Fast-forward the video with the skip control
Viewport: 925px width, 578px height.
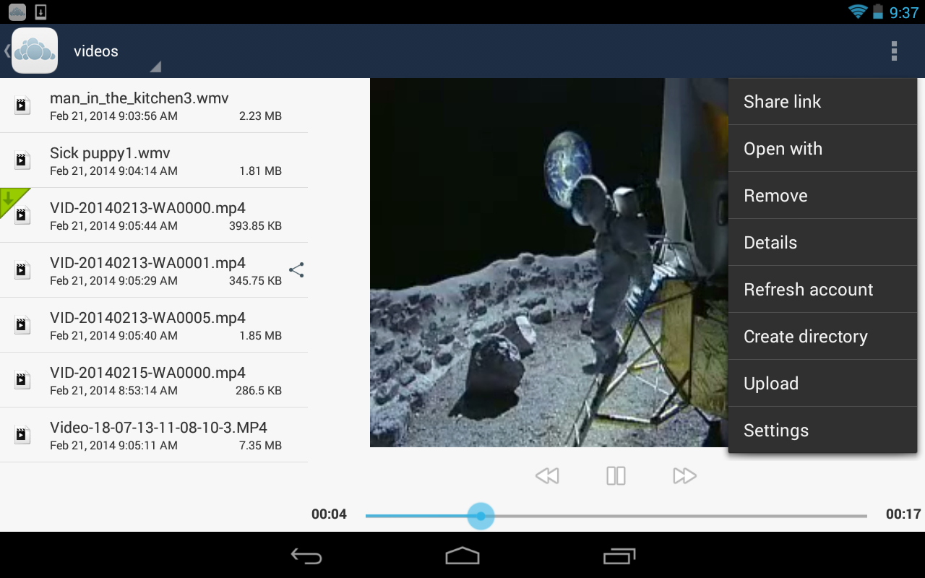(x=683, y=475)
